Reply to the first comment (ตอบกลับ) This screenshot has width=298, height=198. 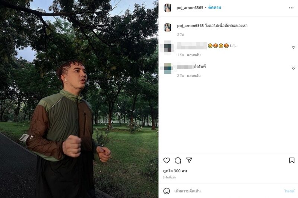(194, 55)
